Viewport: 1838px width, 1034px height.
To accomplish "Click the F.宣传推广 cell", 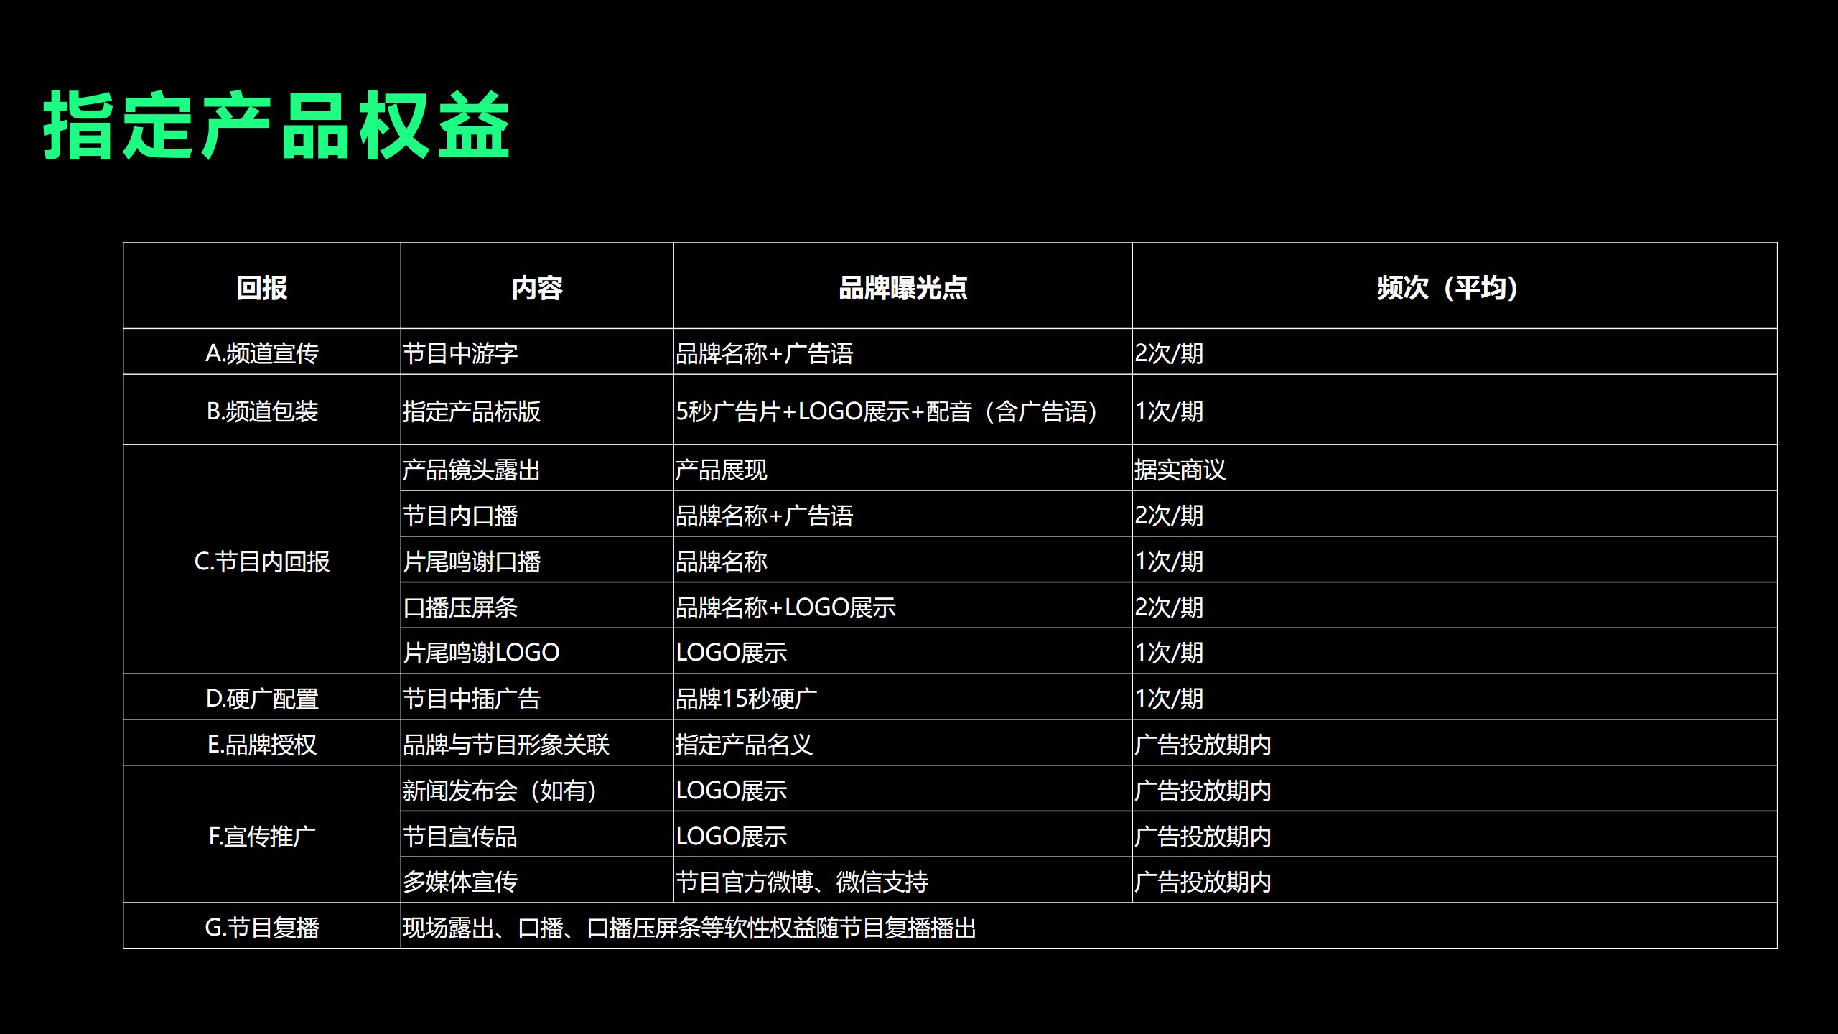I will point(262,834).
